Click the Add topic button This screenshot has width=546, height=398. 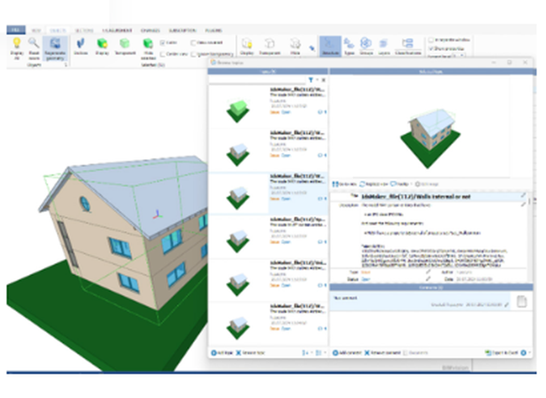[222, 353]
